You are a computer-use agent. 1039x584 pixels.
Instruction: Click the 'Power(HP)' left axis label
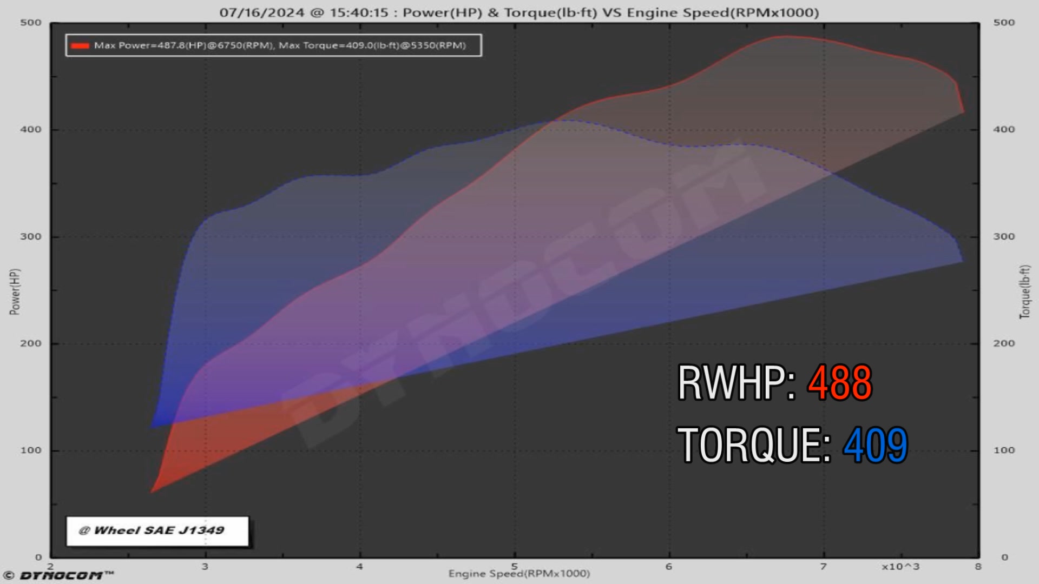pos(15,291)
